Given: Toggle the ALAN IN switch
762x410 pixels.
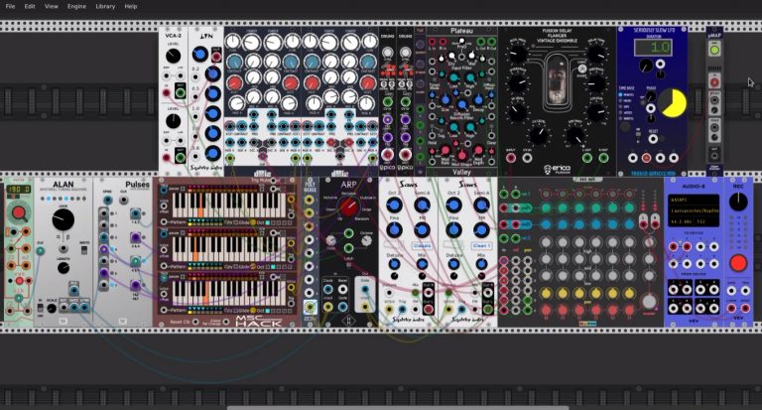Looking at the screenshot, I should tap(41, 309).
